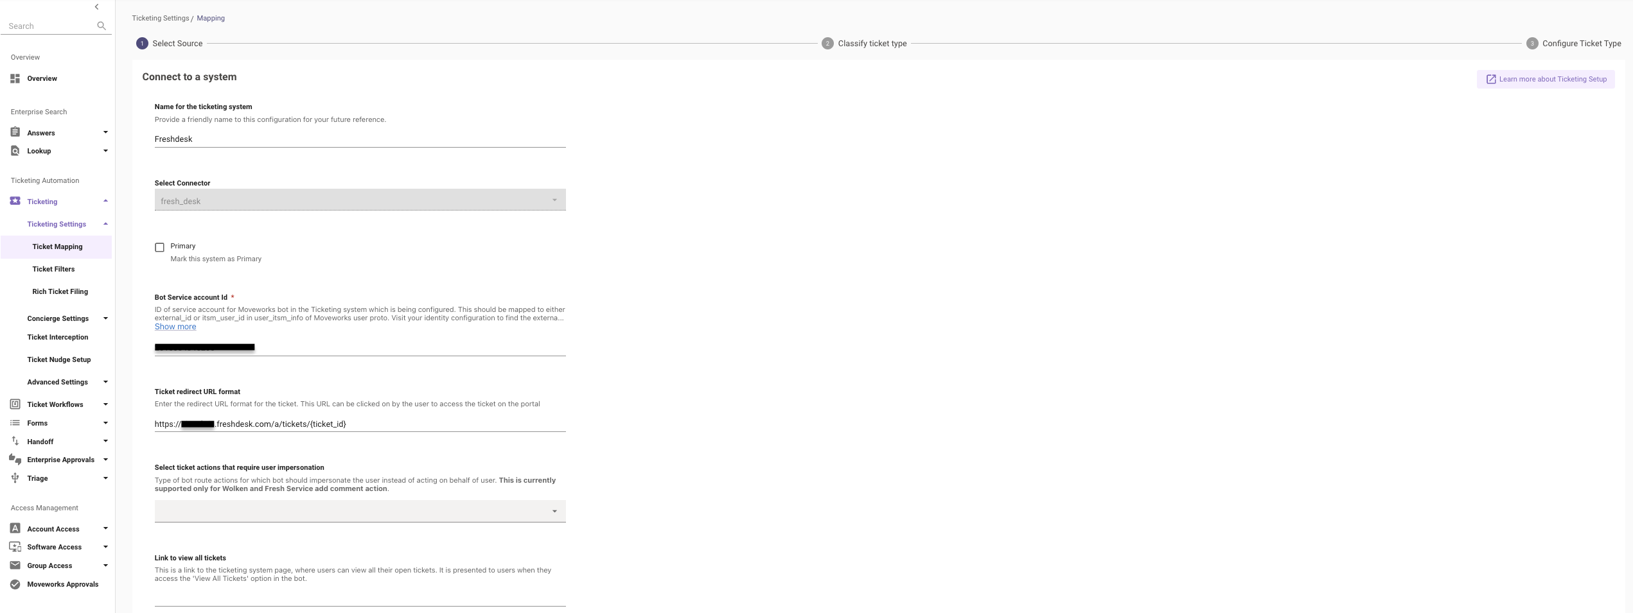The image size is (1633, 613).
Task: Expand the Forms menu arrow
Action: pos(105,423)
